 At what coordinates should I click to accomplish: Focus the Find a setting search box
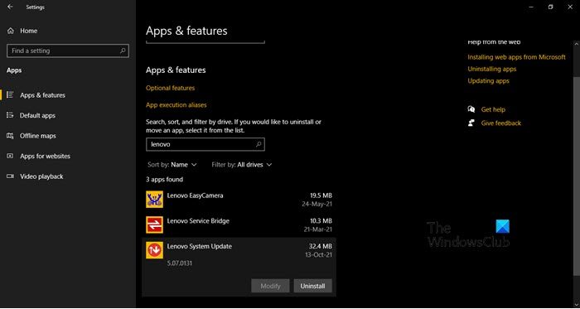point(68,51)
